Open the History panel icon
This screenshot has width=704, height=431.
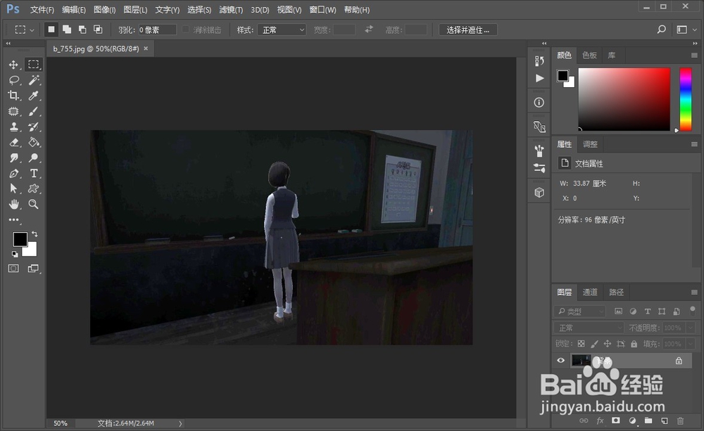(539, 61)
